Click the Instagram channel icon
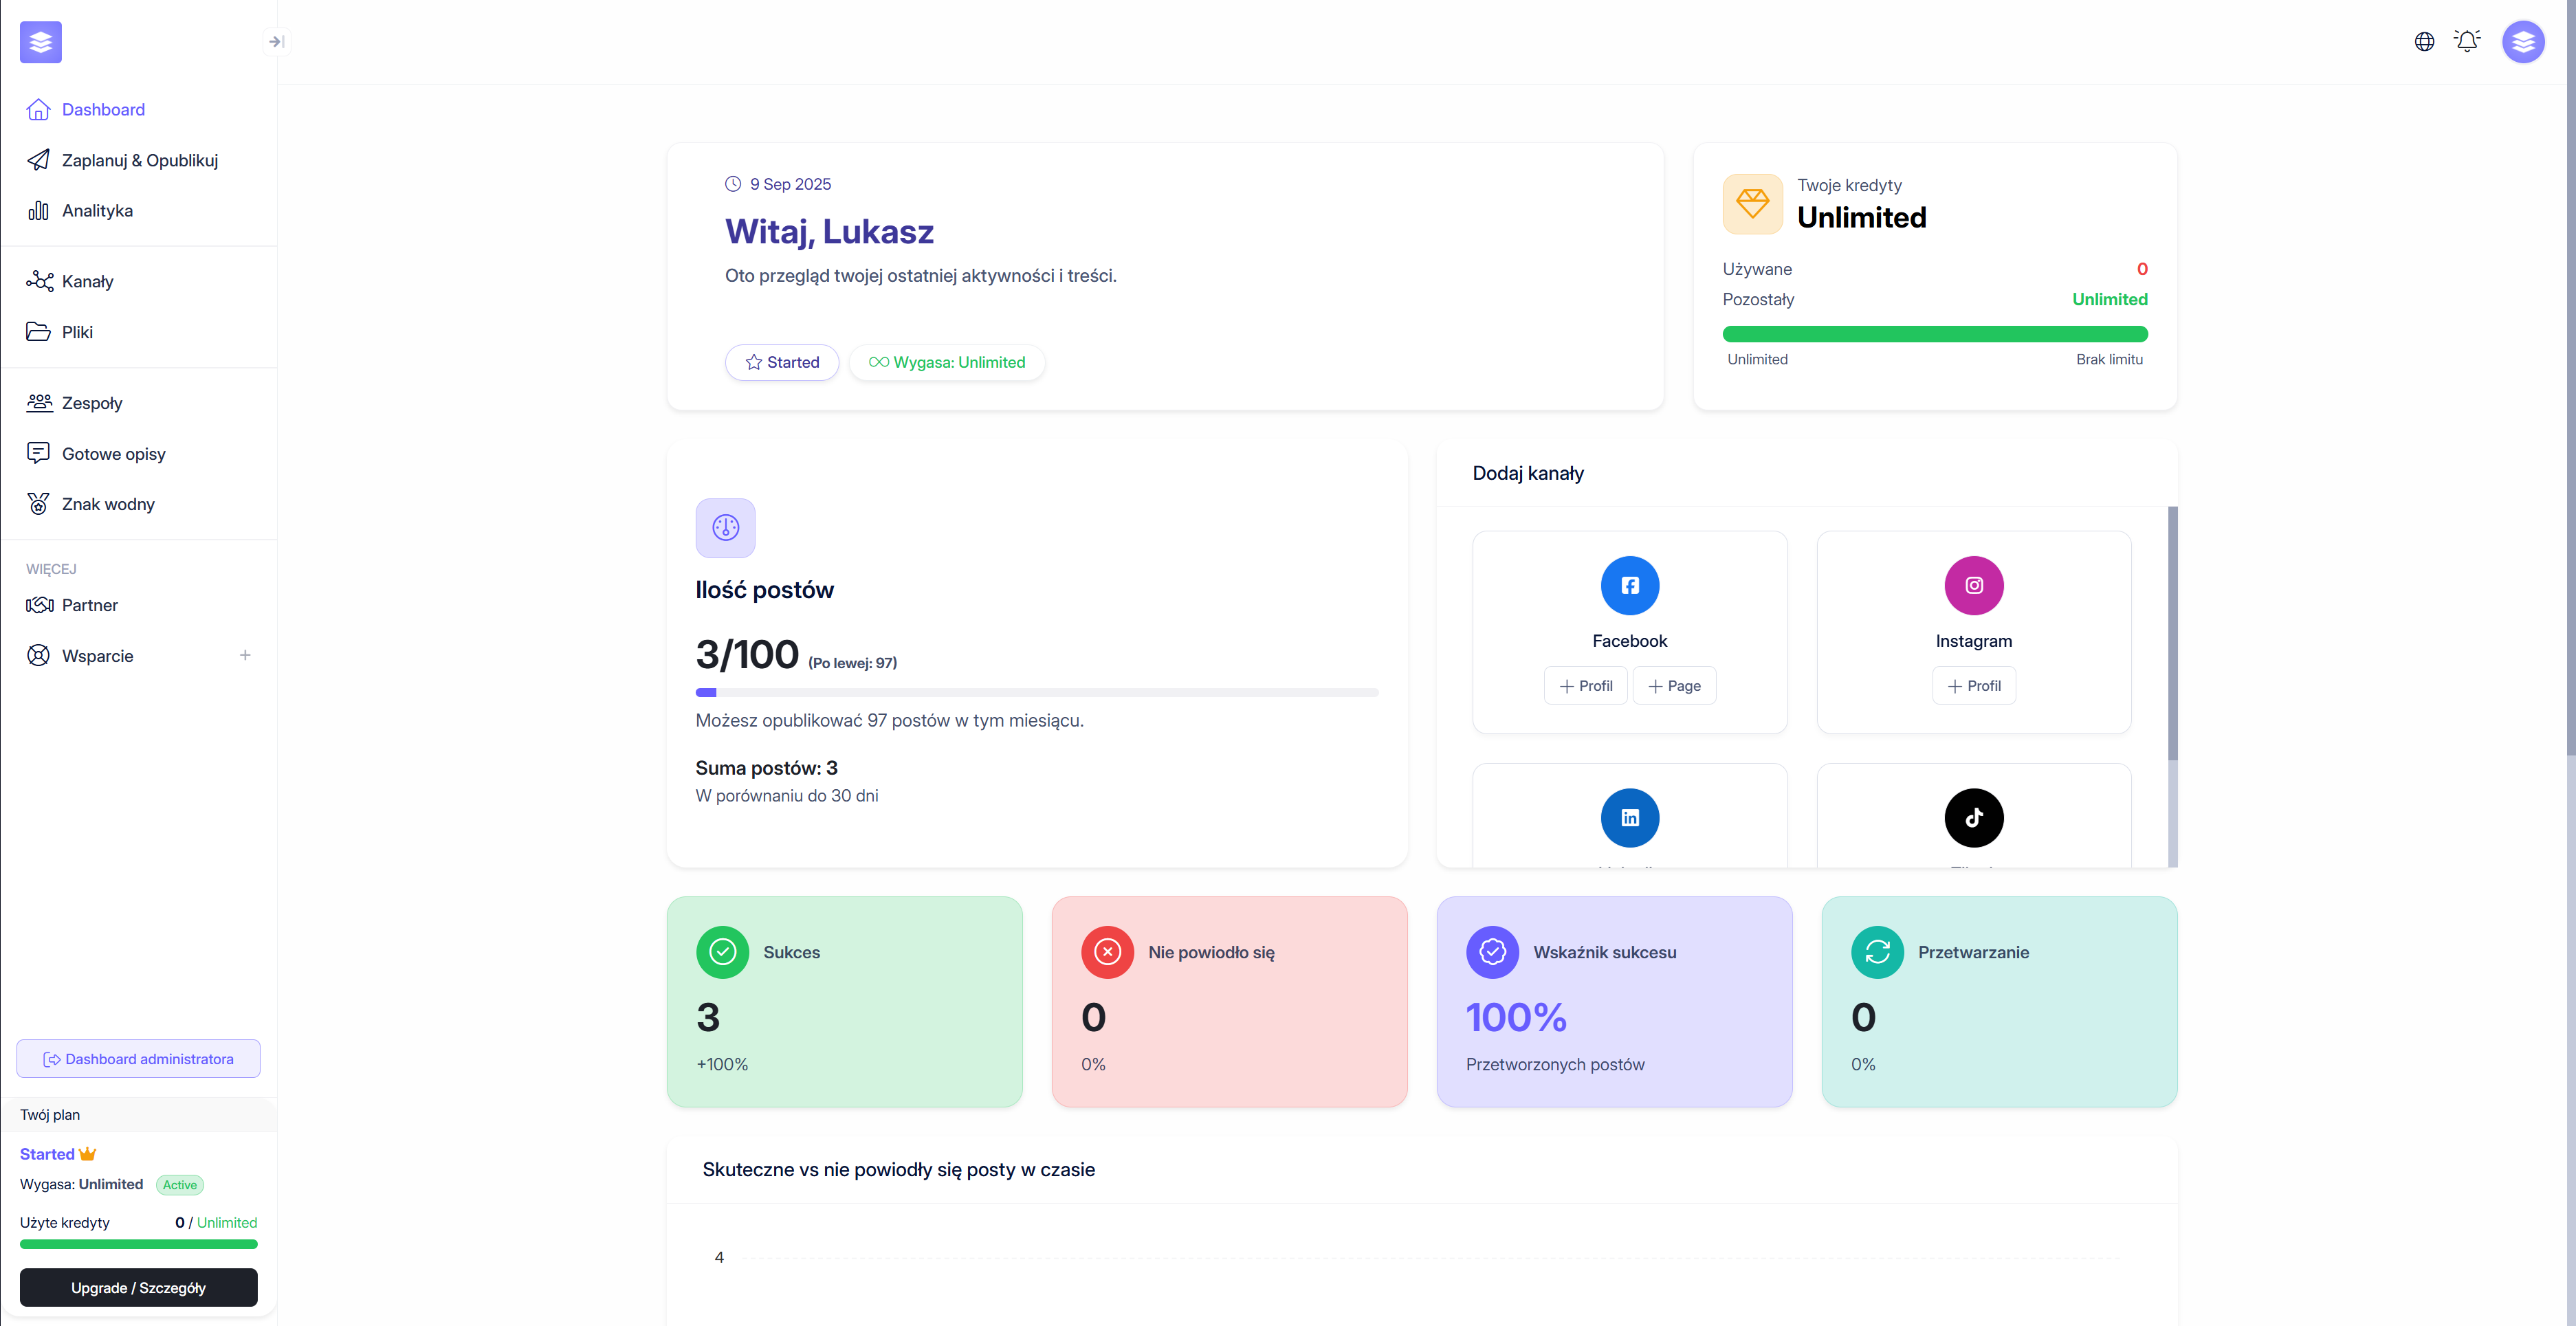Screen dimensions: 2576x1326 pyautogui.click(x=1973, y=585)
